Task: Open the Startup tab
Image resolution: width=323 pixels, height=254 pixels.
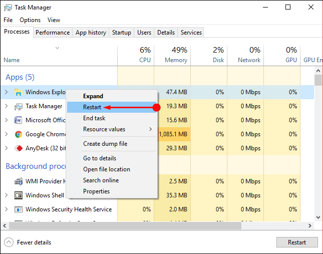Action: [x=122, y=33]
